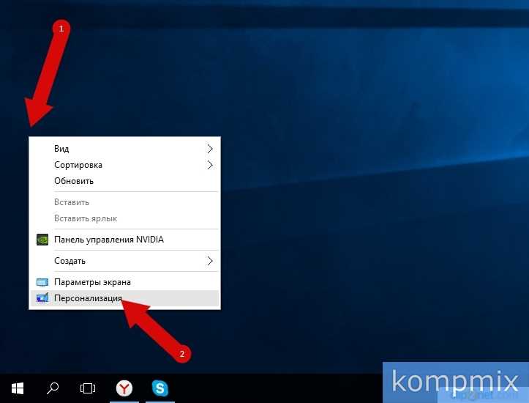Viewport: 529px width, 403px height.
Task: Expand the Вид submenu arrow
Action: [210, 149]
